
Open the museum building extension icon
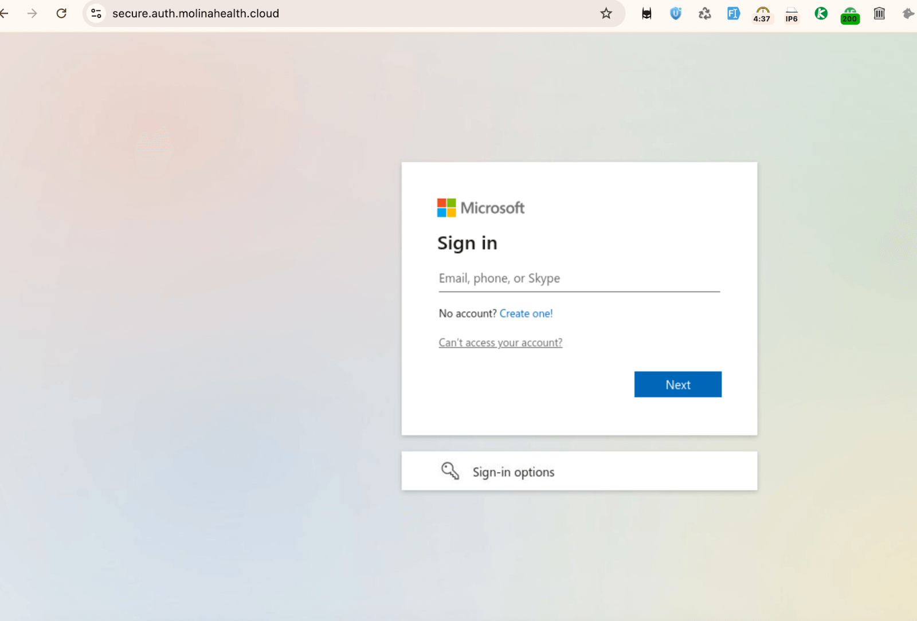pos(879,14)
